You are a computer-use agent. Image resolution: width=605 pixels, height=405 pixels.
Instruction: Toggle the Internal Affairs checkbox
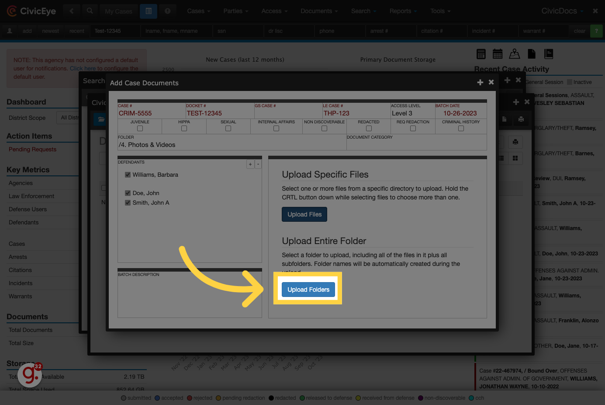coord(276,129)
